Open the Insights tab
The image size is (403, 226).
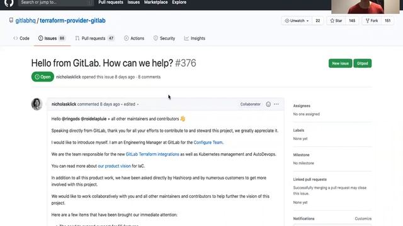195,38
